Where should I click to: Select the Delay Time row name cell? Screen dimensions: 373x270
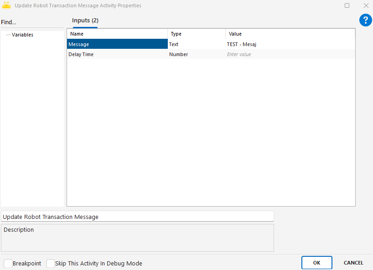click(x=117, y=54)
